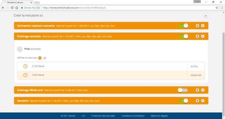Add a new schedule with plus icon
The height and width of the screenshot is (119, 225).
coord(206,16)
